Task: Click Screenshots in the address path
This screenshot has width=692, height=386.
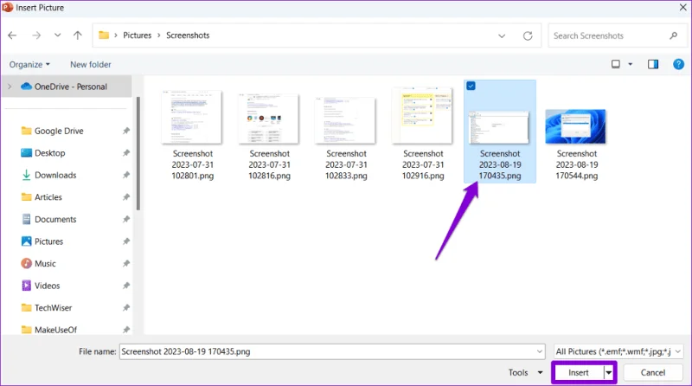Action: [x=188, y=35]
